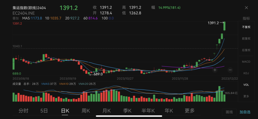Select the VOL volume indicator
The height and width of the screenshot is (119, 258).
click(x=246, y=85)
